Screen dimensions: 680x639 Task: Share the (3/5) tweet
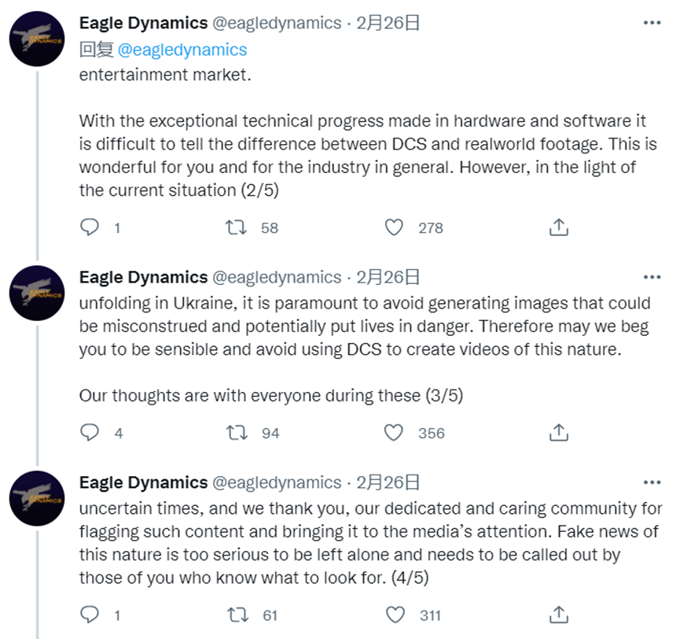[x=559, y=432]
